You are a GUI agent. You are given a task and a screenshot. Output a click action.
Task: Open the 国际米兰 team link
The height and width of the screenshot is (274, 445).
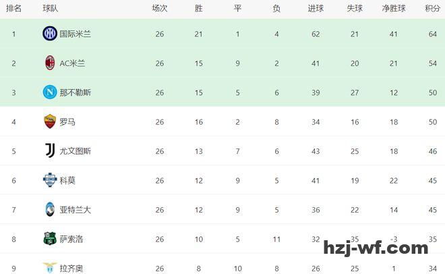[x=75, y=34]
